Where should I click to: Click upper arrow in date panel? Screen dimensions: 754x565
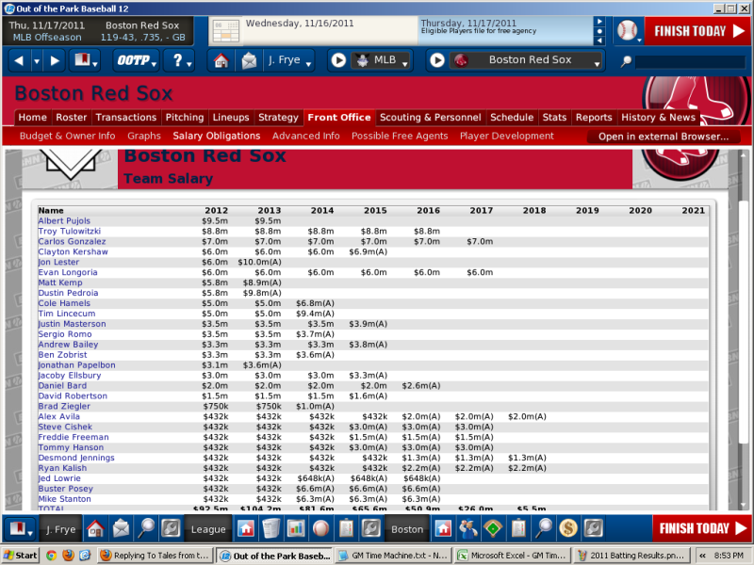(x=599, y=21)
